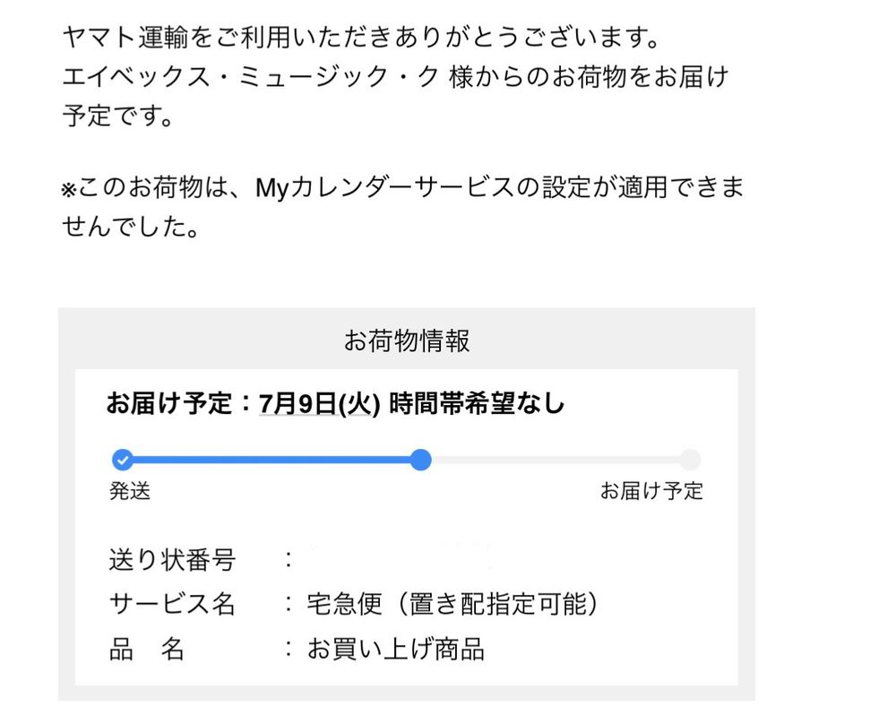Click the ヤマト運輸 greeting line
896x724 pixels.
(361, 37)
